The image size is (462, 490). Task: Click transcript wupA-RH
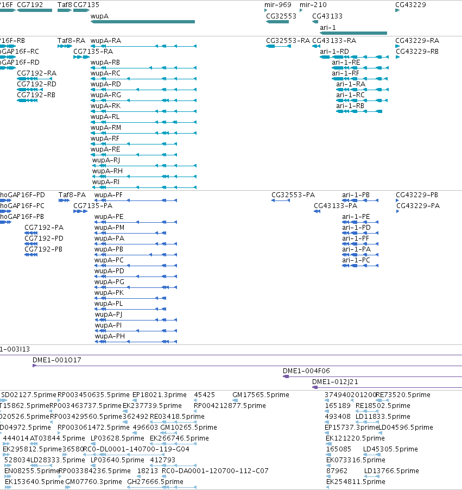(x=107, y=171)
